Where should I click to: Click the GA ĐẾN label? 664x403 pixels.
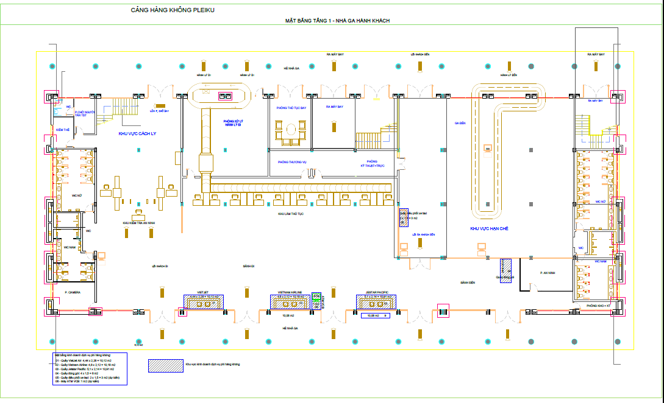click(460, 123)
